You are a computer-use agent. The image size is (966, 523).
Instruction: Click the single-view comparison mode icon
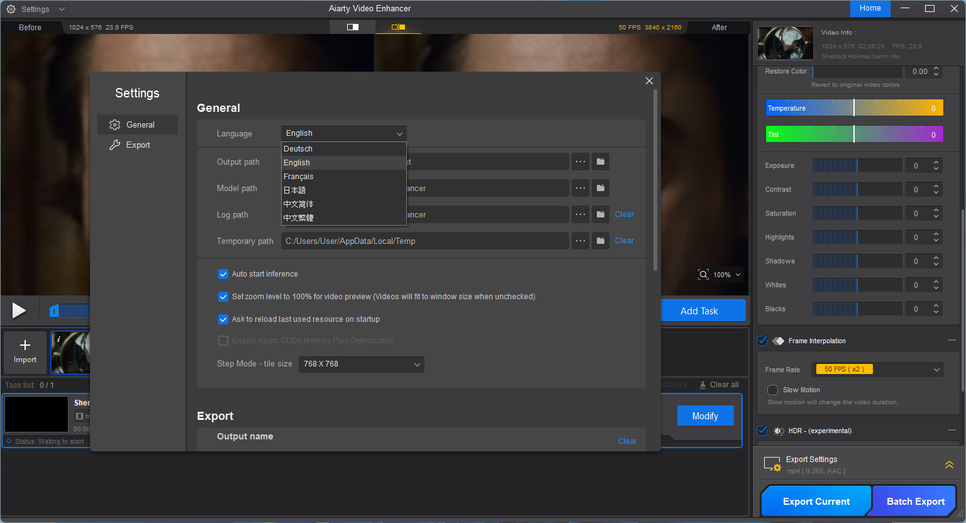[352, 27]
